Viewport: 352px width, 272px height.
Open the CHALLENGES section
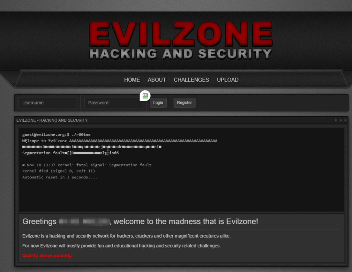point(191,80)
